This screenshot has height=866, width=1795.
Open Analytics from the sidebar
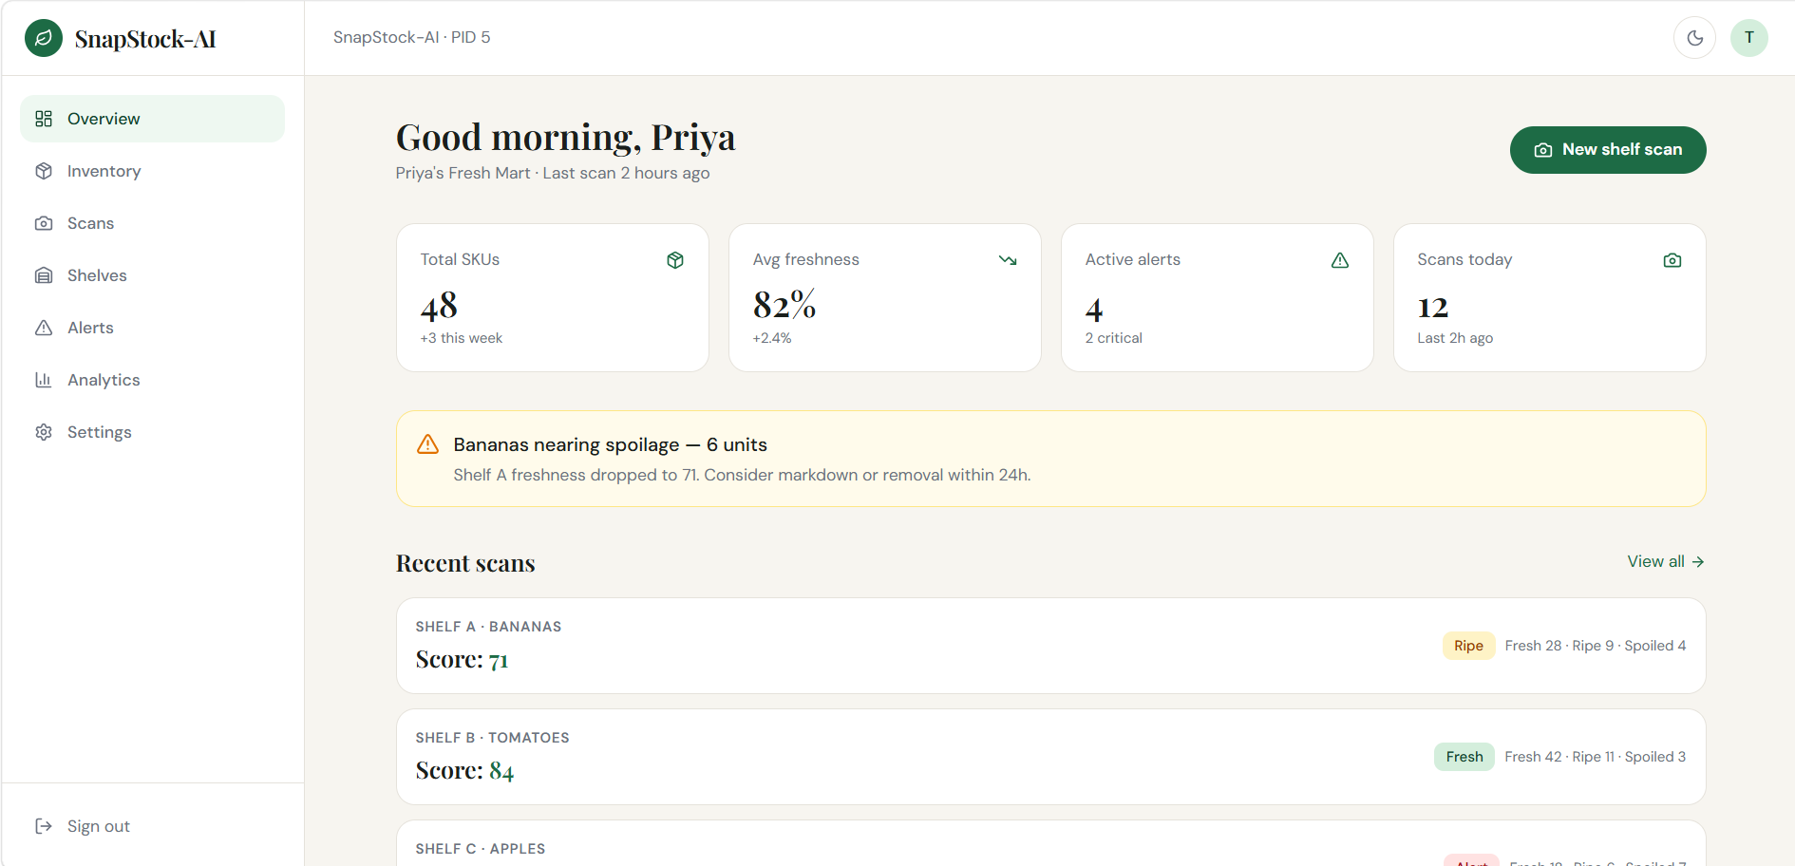tap(152, 380)
